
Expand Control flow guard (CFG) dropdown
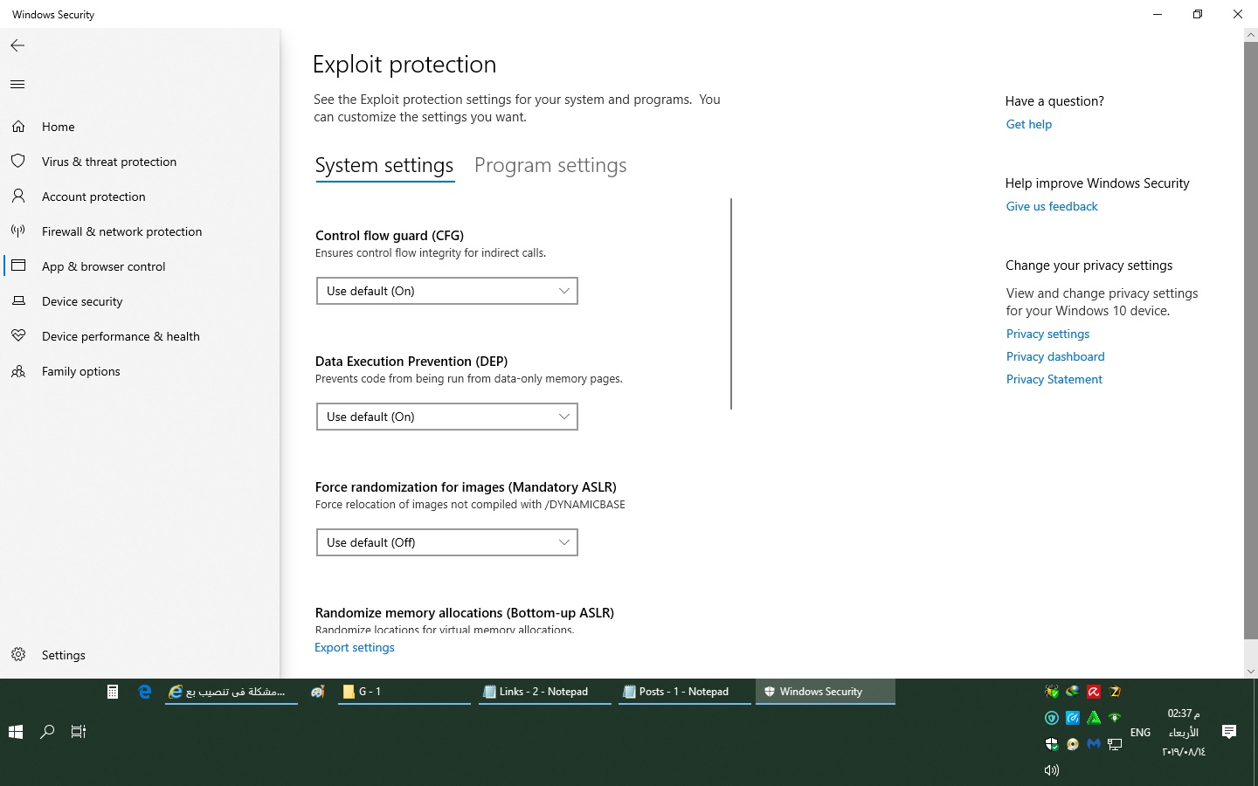click(x=446, y=291)
